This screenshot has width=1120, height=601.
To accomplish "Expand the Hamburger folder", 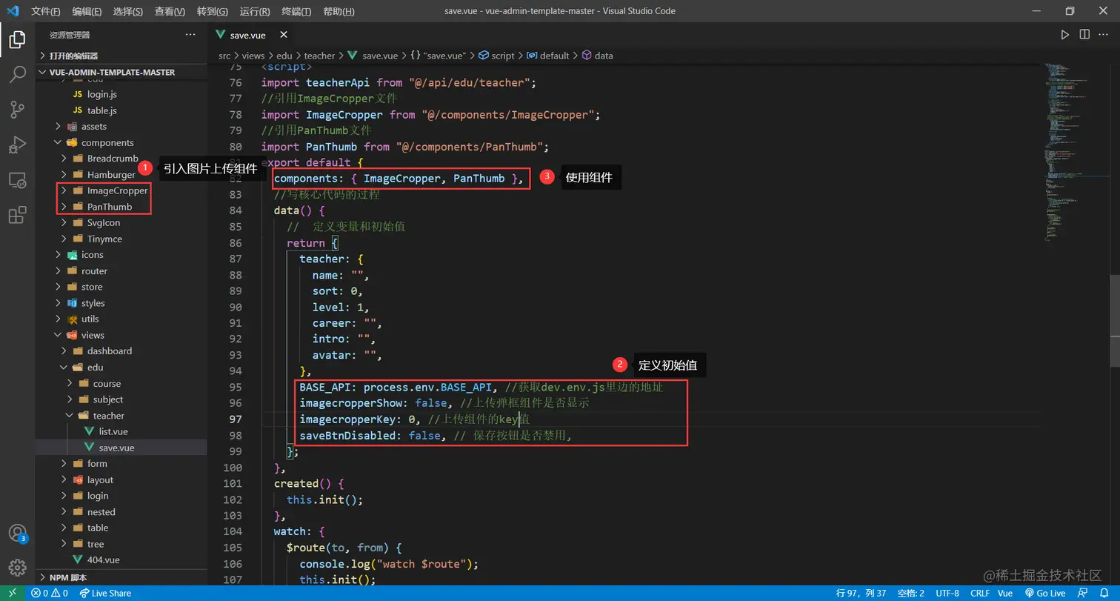I will tap(121, 175).
